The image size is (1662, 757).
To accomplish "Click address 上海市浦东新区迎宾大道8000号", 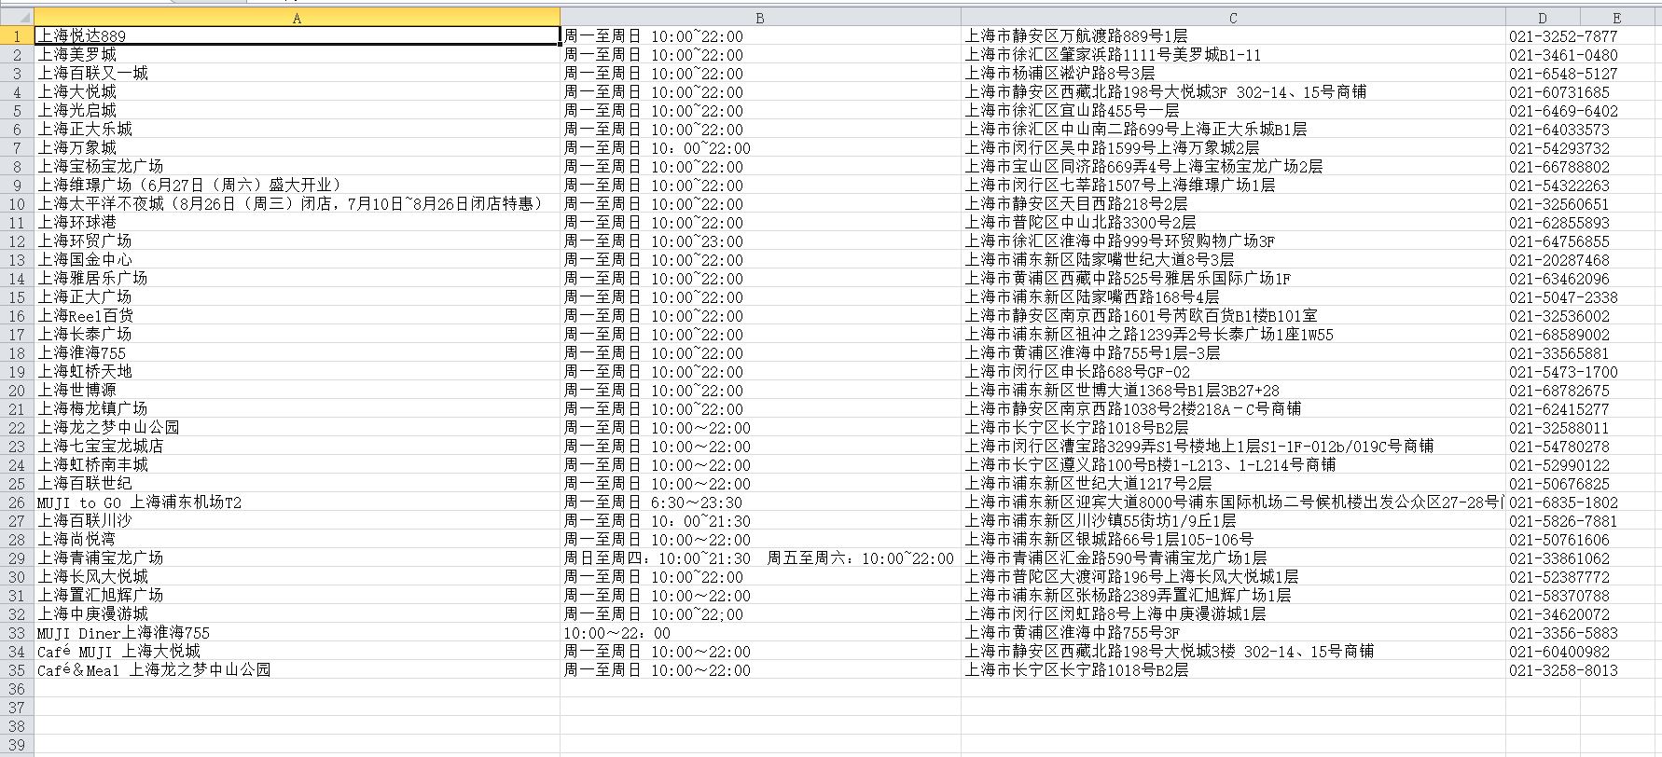I will tap(1233, 502).
